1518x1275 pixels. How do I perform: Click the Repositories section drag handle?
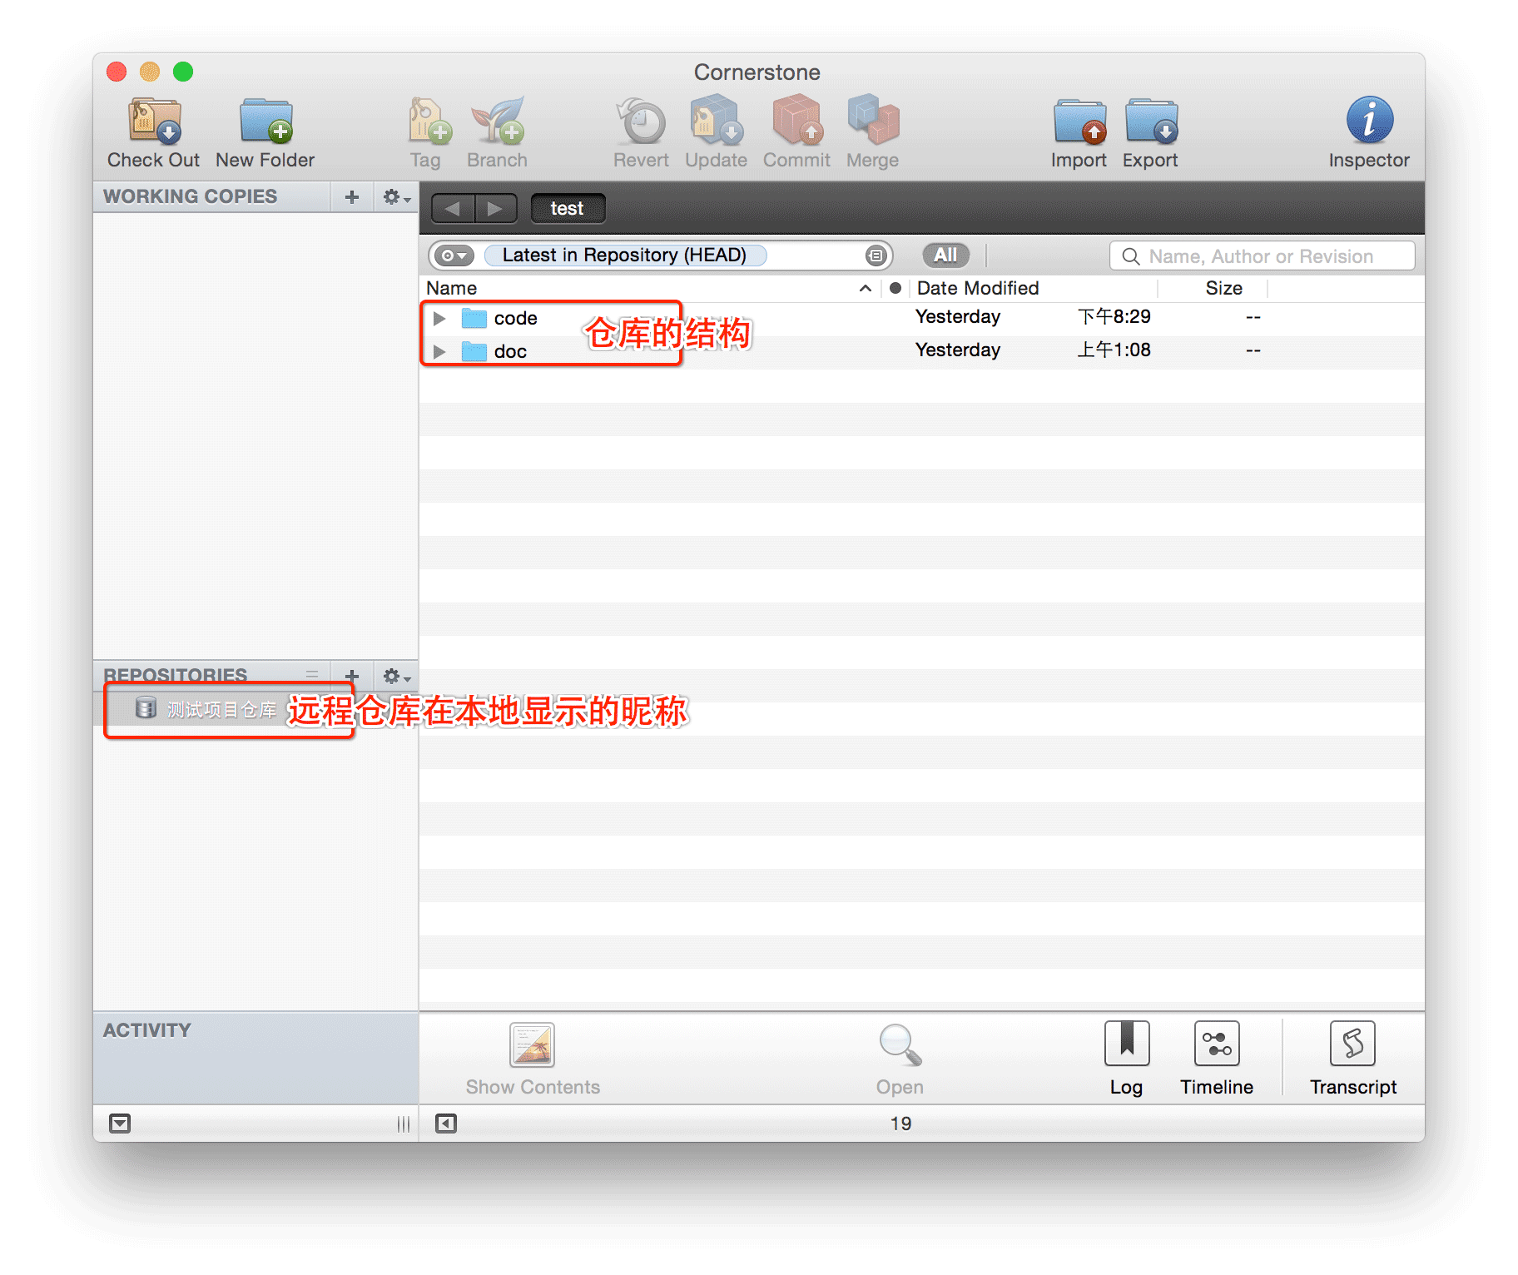click(x=312, y=674)
